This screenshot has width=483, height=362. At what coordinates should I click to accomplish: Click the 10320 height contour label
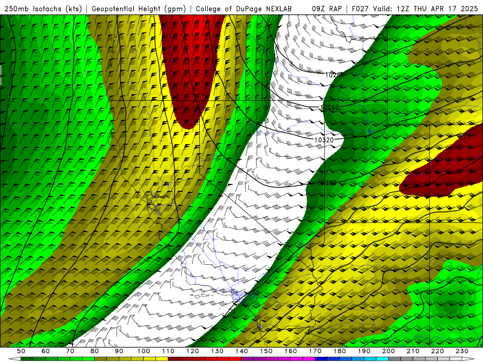(324, 140)
